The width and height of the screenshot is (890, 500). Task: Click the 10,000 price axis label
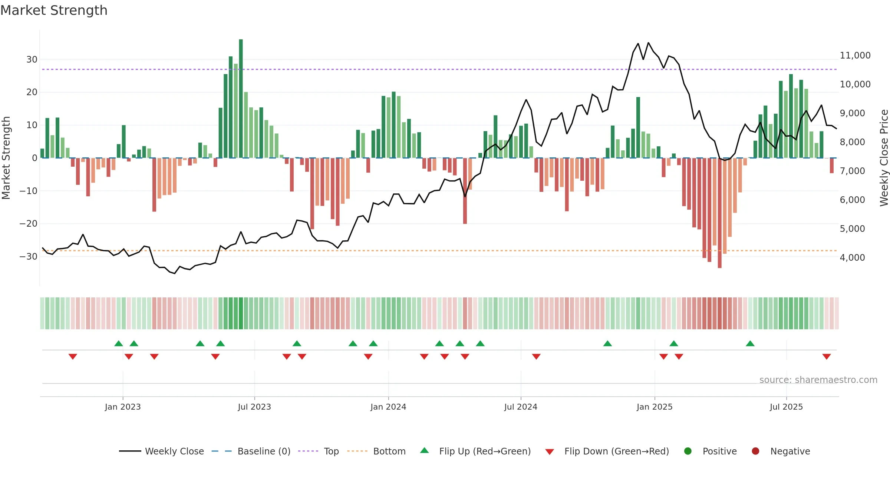click(x=855, y=84)
